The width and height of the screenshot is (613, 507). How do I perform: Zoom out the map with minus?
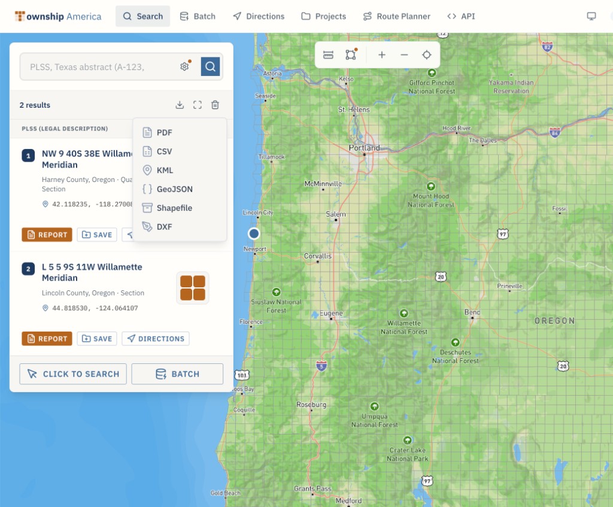tap(404, 54)
